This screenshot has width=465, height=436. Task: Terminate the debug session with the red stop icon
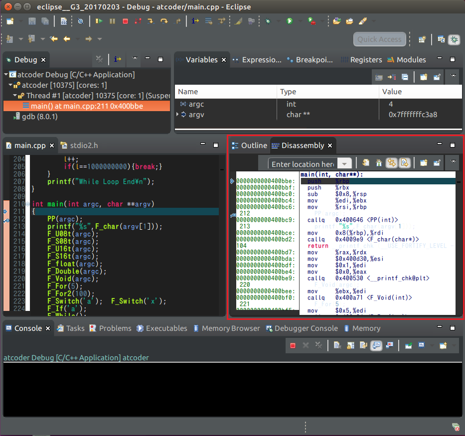pyautogui.click(x=126, y=21)
